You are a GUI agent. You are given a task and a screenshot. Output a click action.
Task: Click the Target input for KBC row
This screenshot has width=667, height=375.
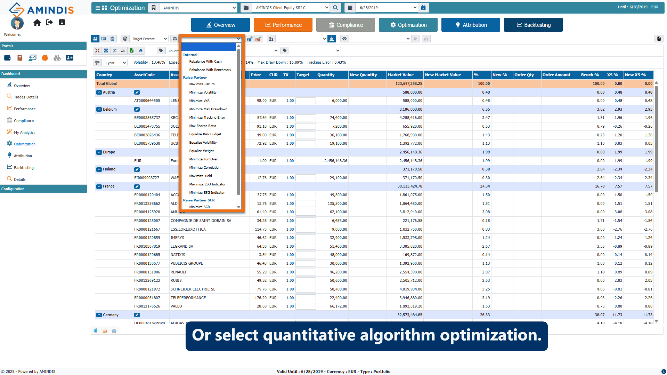tap(306, 118)
